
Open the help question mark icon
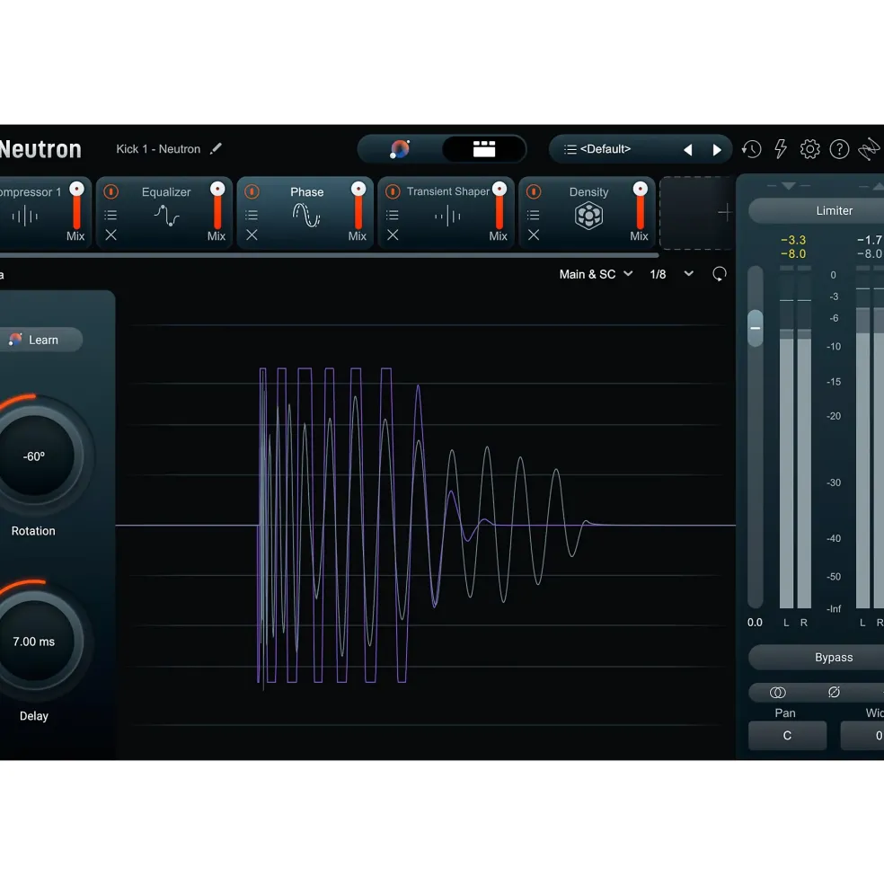[x=839, y=149]
